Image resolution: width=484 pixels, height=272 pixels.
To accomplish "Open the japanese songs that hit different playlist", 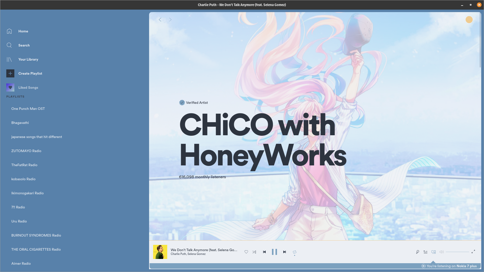I will 37,137.
